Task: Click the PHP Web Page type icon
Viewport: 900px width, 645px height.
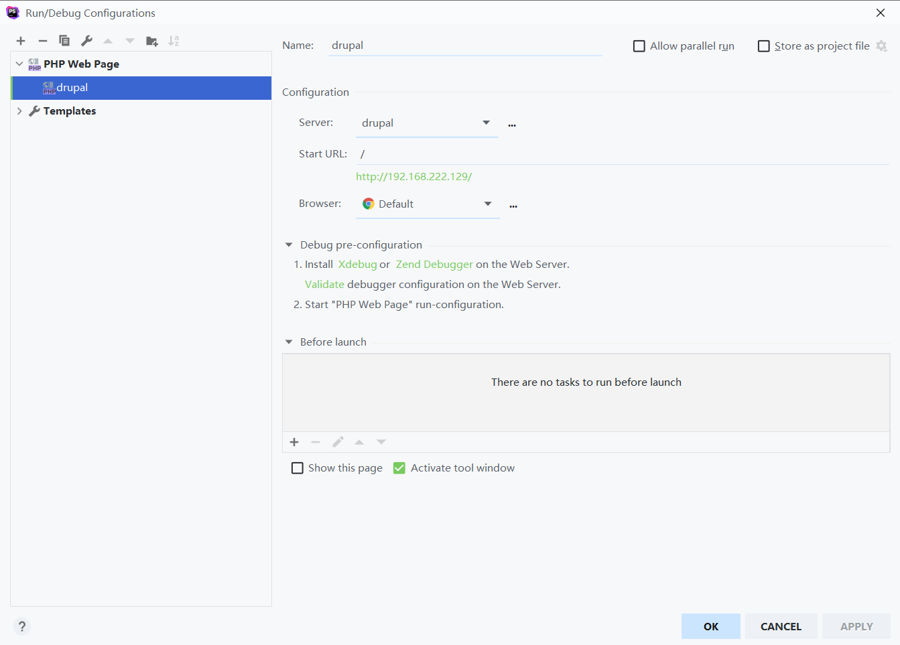Action: (34, 64)
